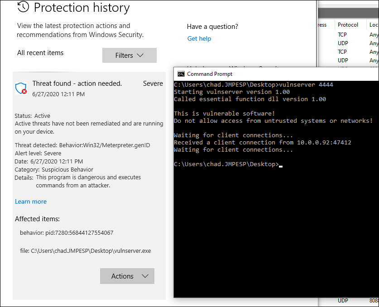Click the Severe severity label
379x307 pixels.
[153, 84]
